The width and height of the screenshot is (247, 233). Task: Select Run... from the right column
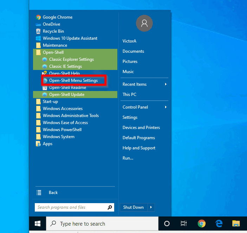[128, 158]
